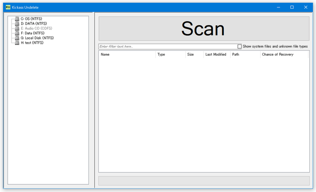Click the E: Audio CD drive icon

[x=17, y=28]
